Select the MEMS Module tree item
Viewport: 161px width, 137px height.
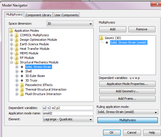[29, 53]
